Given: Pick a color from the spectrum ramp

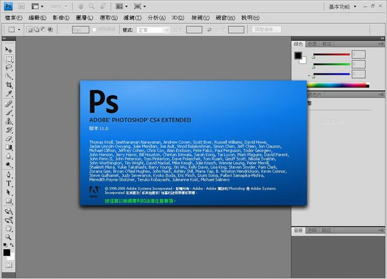Looking at the screenshot, I should point(338,85).
